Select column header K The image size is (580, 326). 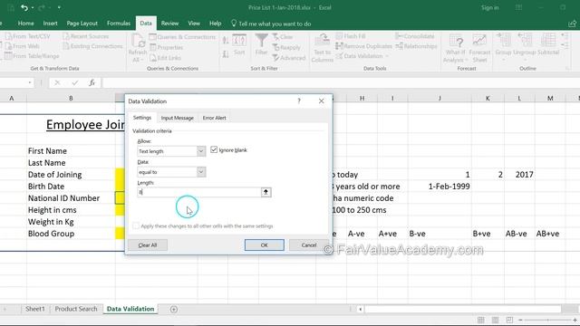pos(488,99)
